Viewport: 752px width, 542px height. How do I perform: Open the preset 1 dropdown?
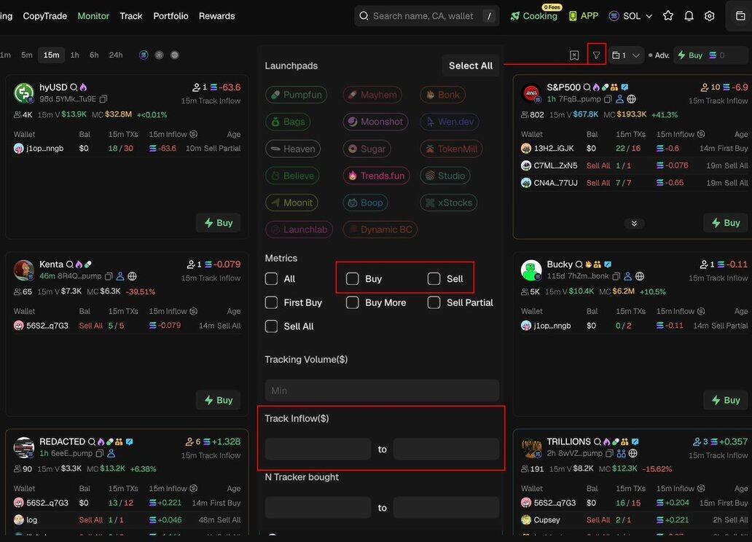click(626, 55)
